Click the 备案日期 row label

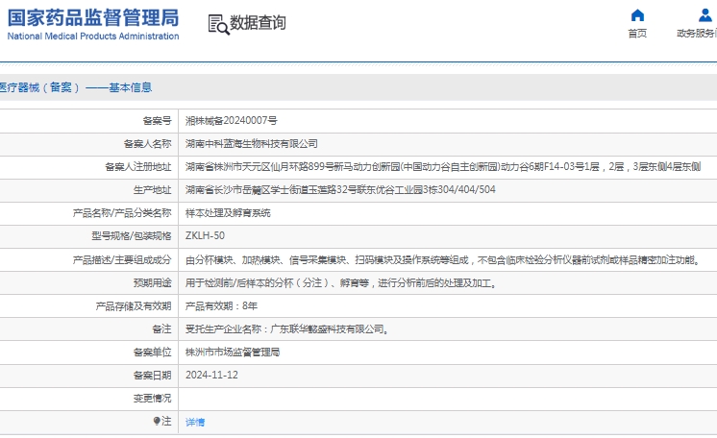coord(152,376)
